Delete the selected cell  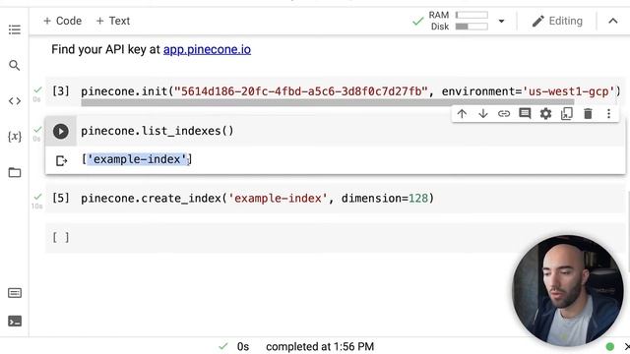(588, 114)
